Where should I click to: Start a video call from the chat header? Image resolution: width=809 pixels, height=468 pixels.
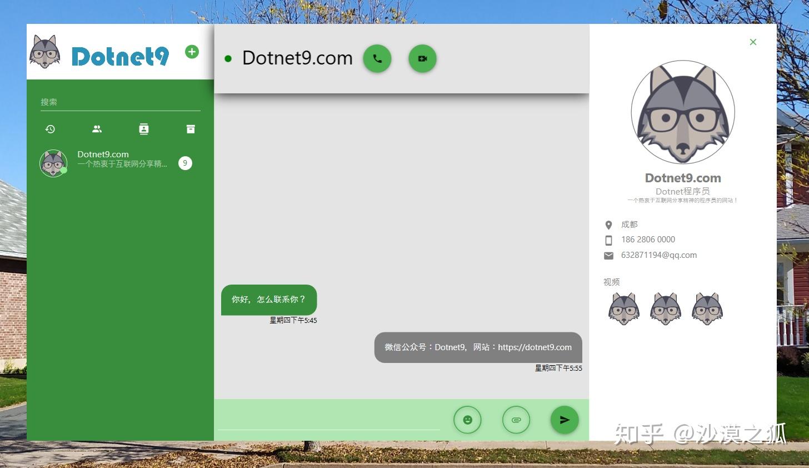422,58
